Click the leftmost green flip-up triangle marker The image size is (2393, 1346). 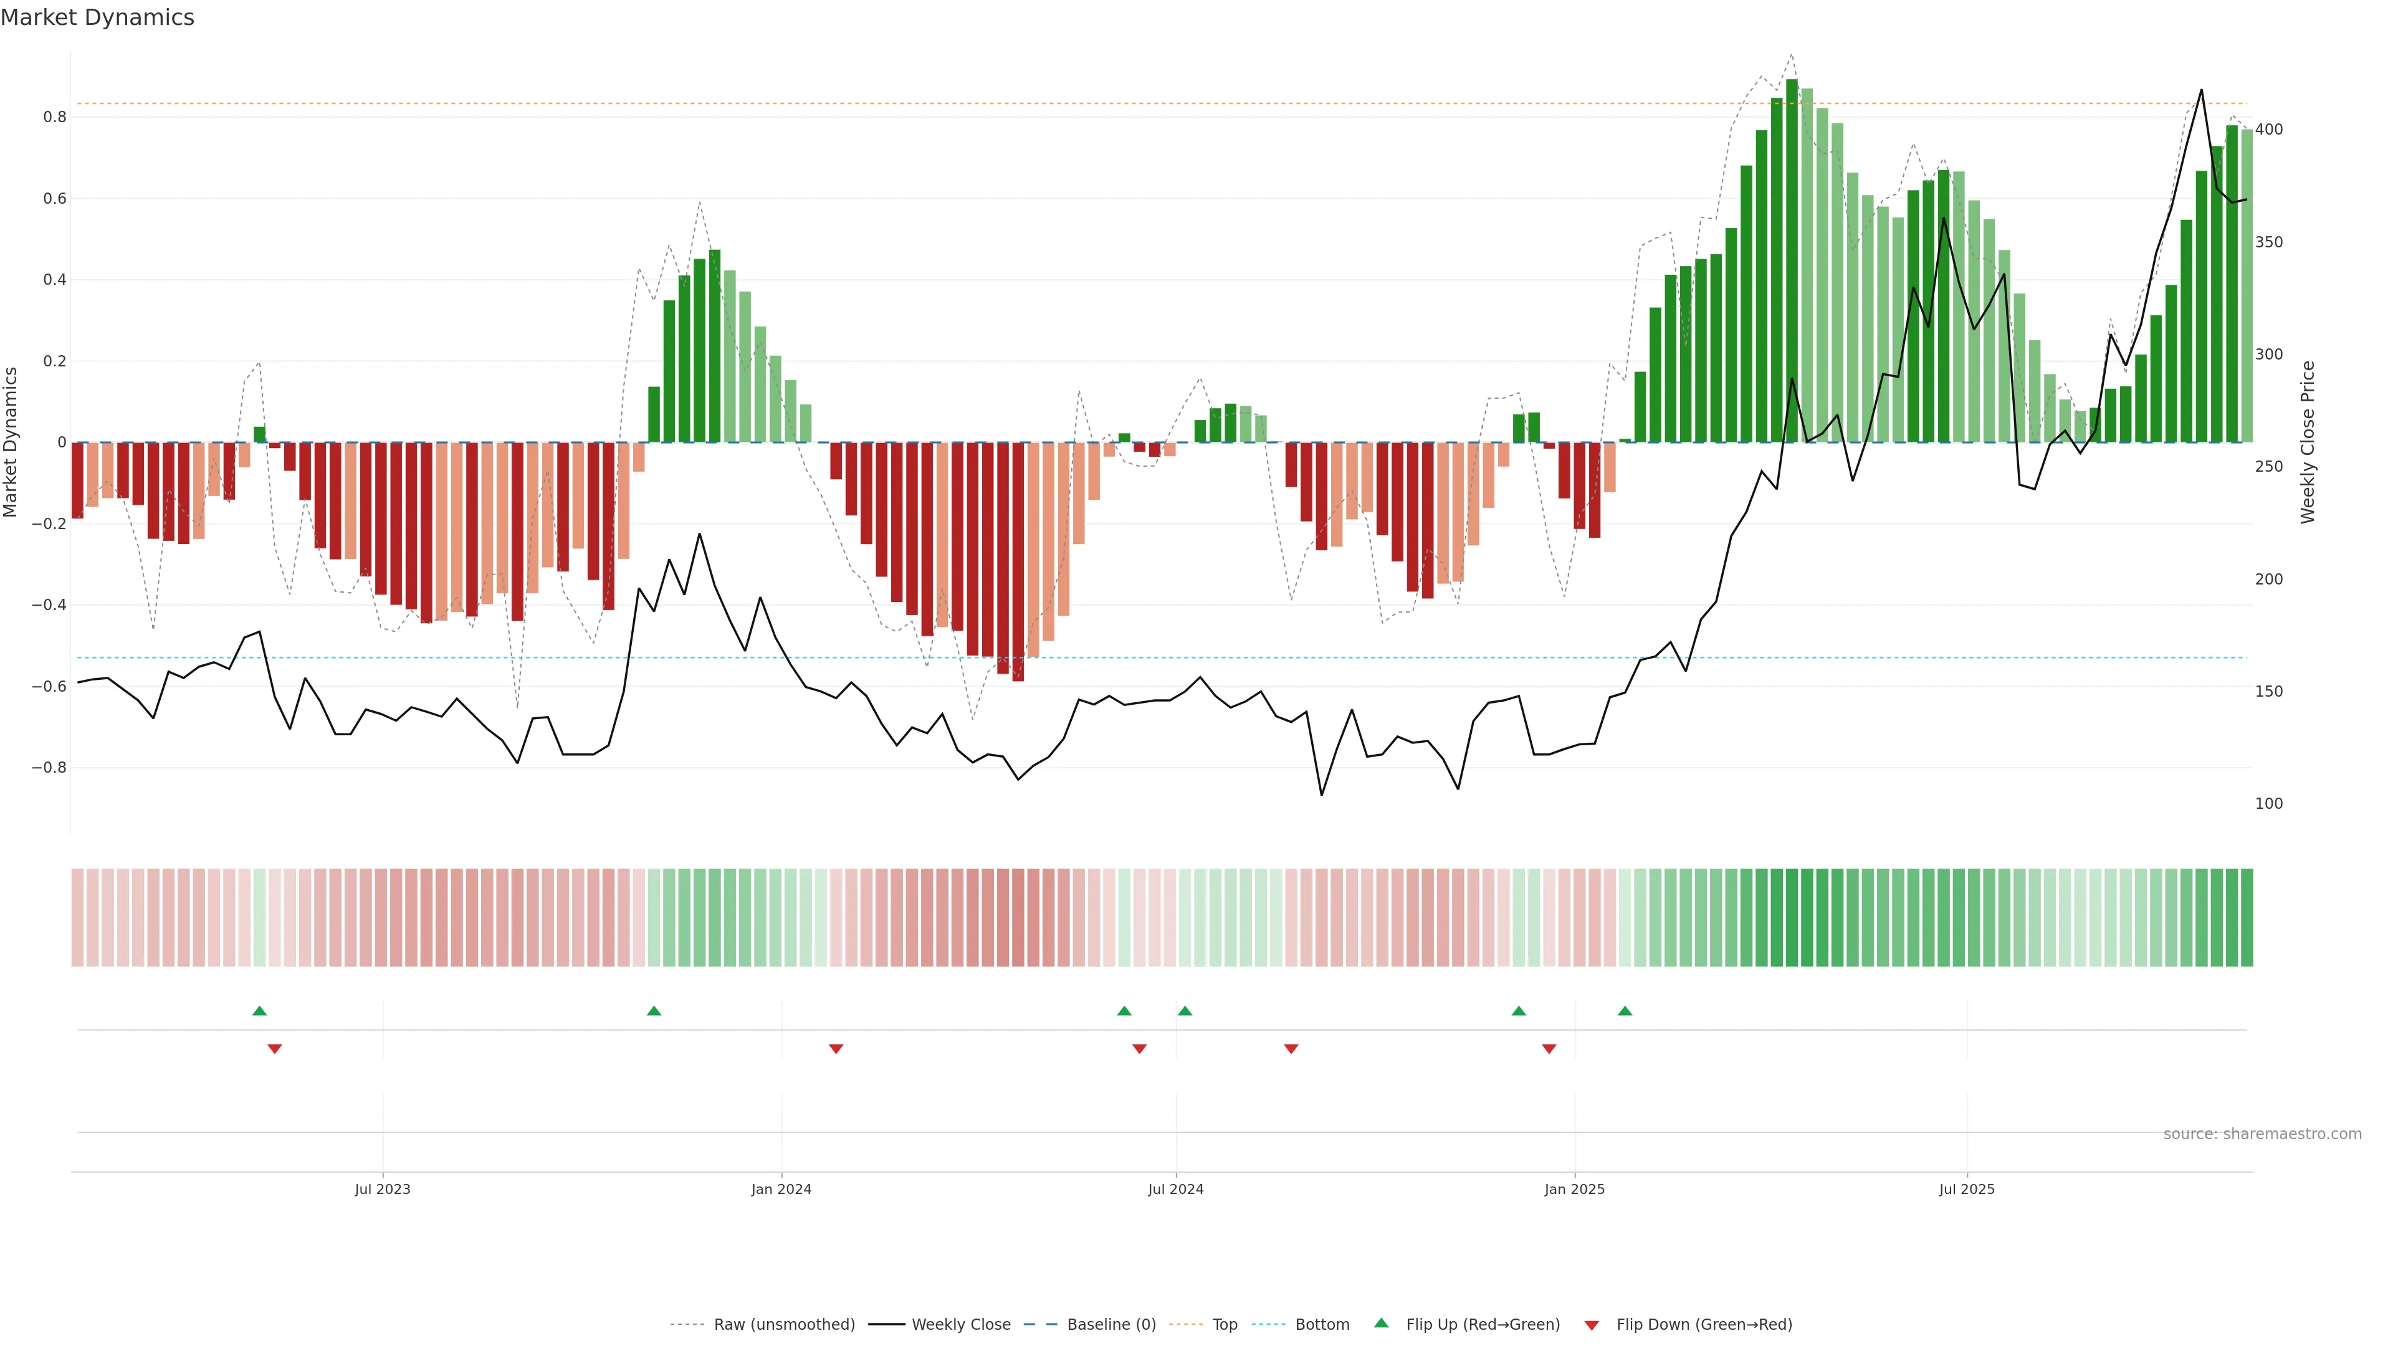coord(259,1011)
